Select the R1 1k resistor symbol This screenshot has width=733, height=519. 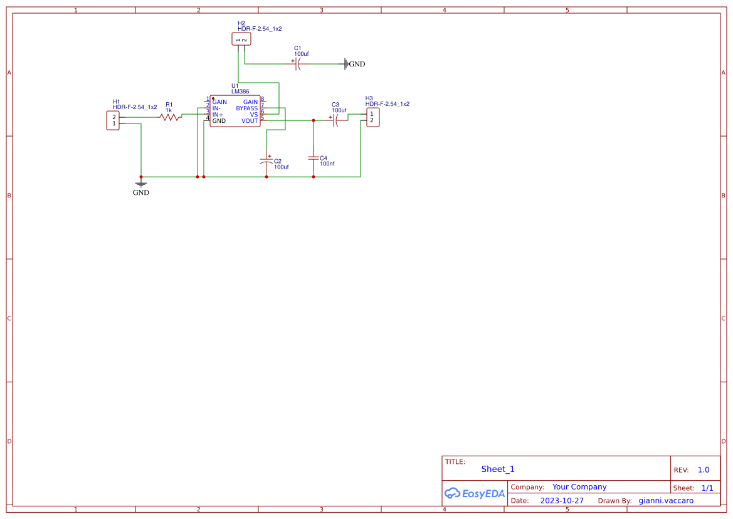[169, 117]
